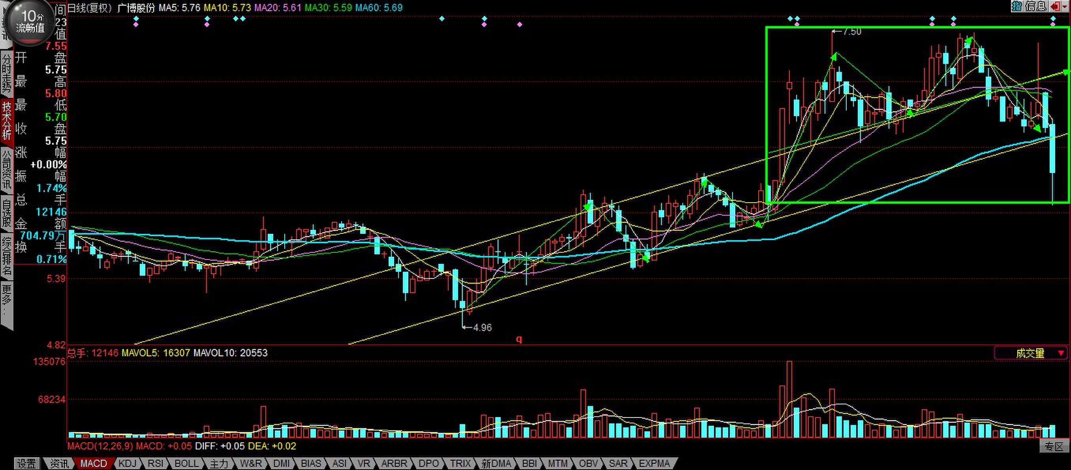Screen dimensions: 1071x470
Task: Switch to the KDJ indicator tab
Action: [x=127, y=463]
